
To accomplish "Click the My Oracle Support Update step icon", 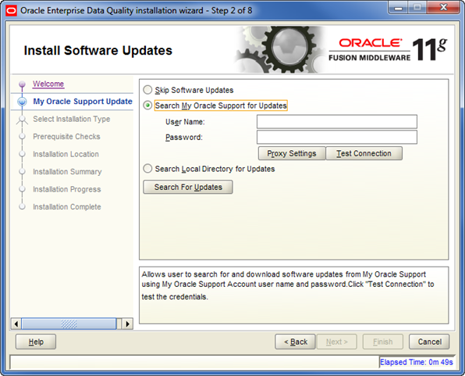I will tap(23, 102).
